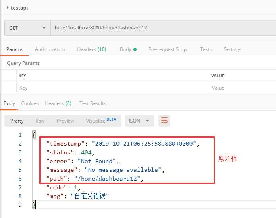Select the Preview view button

[66, 121]
